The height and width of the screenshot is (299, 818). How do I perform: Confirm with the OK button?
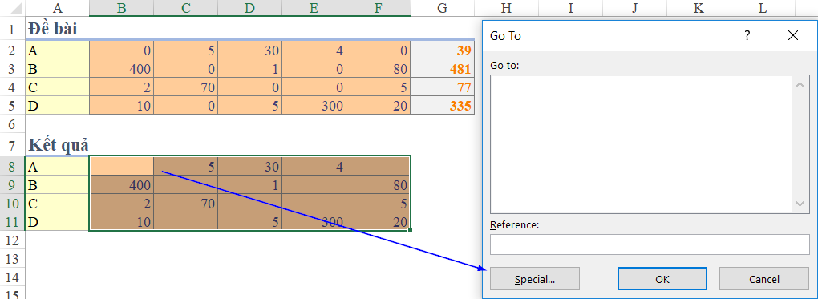click(662, 279)
